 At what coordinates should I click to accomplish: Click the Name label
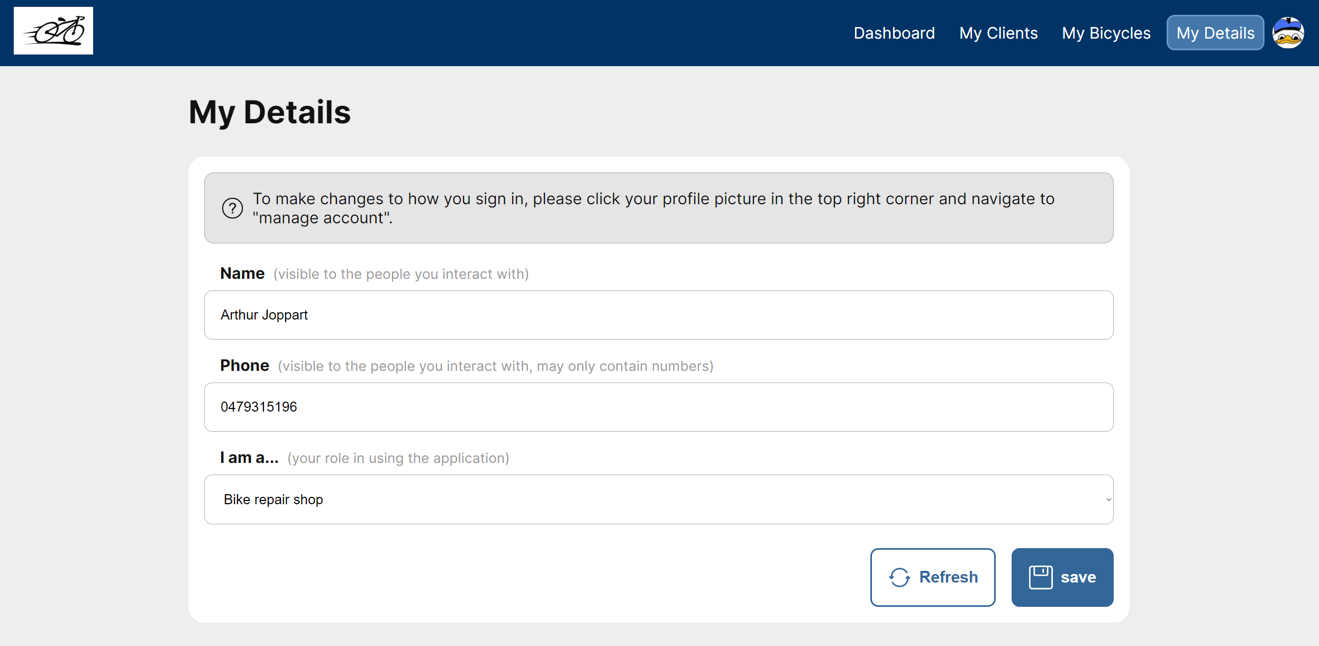[x=242, y=274]
